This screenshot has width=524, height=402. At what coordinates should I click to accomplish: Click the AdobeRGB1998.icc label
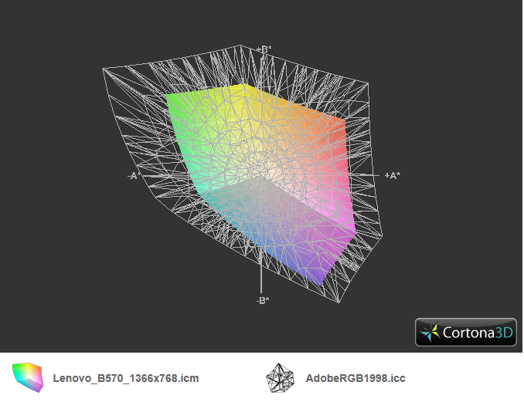click(356, 378)
